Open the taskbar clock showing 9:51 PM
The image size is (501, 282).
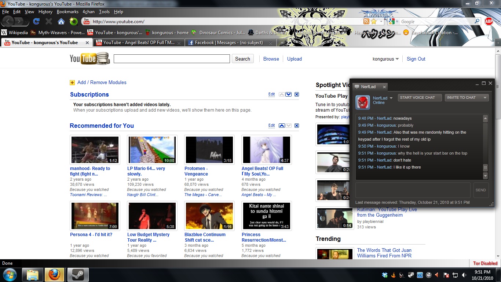click(x=482, y=275)
